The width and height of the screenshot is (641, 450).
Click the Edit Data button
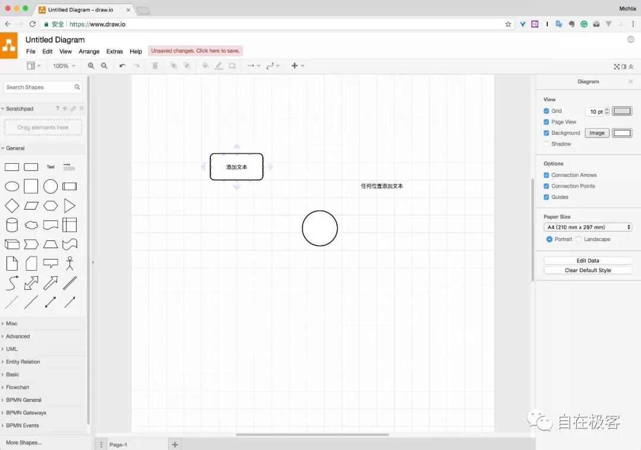point(588,261)
